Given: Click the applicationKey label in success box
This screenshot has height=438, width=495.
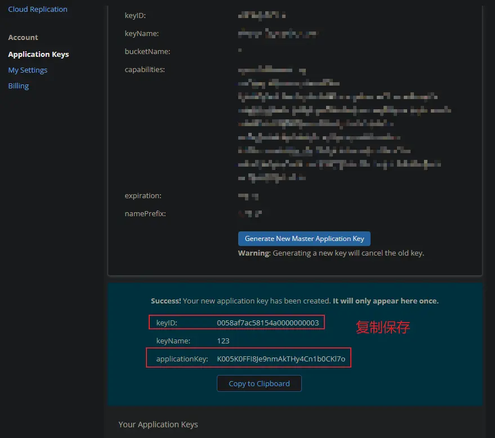Looking at the screenshot, I should coord(182,359).
